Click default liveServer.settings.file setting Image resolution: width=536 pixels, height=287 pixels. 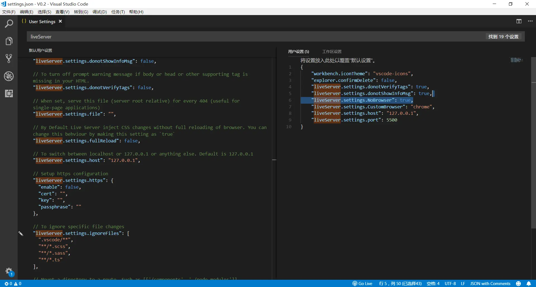tap(74, 114)
